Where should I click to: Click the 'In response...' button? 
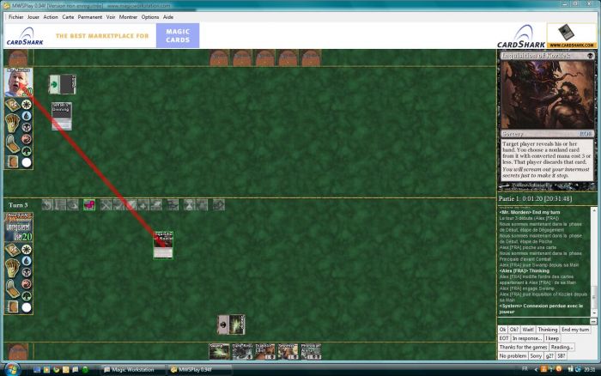(x=526, y=338)
